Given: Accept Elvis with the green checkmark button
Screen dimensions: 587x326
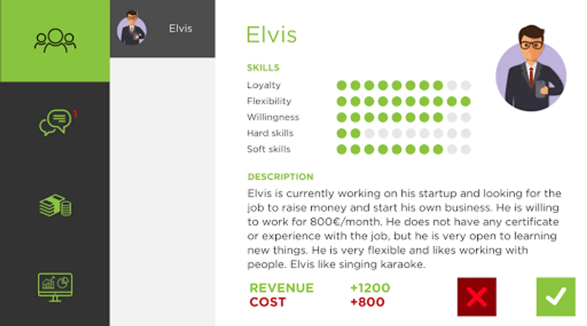Looking at the screenshot, I should [556, 297].
